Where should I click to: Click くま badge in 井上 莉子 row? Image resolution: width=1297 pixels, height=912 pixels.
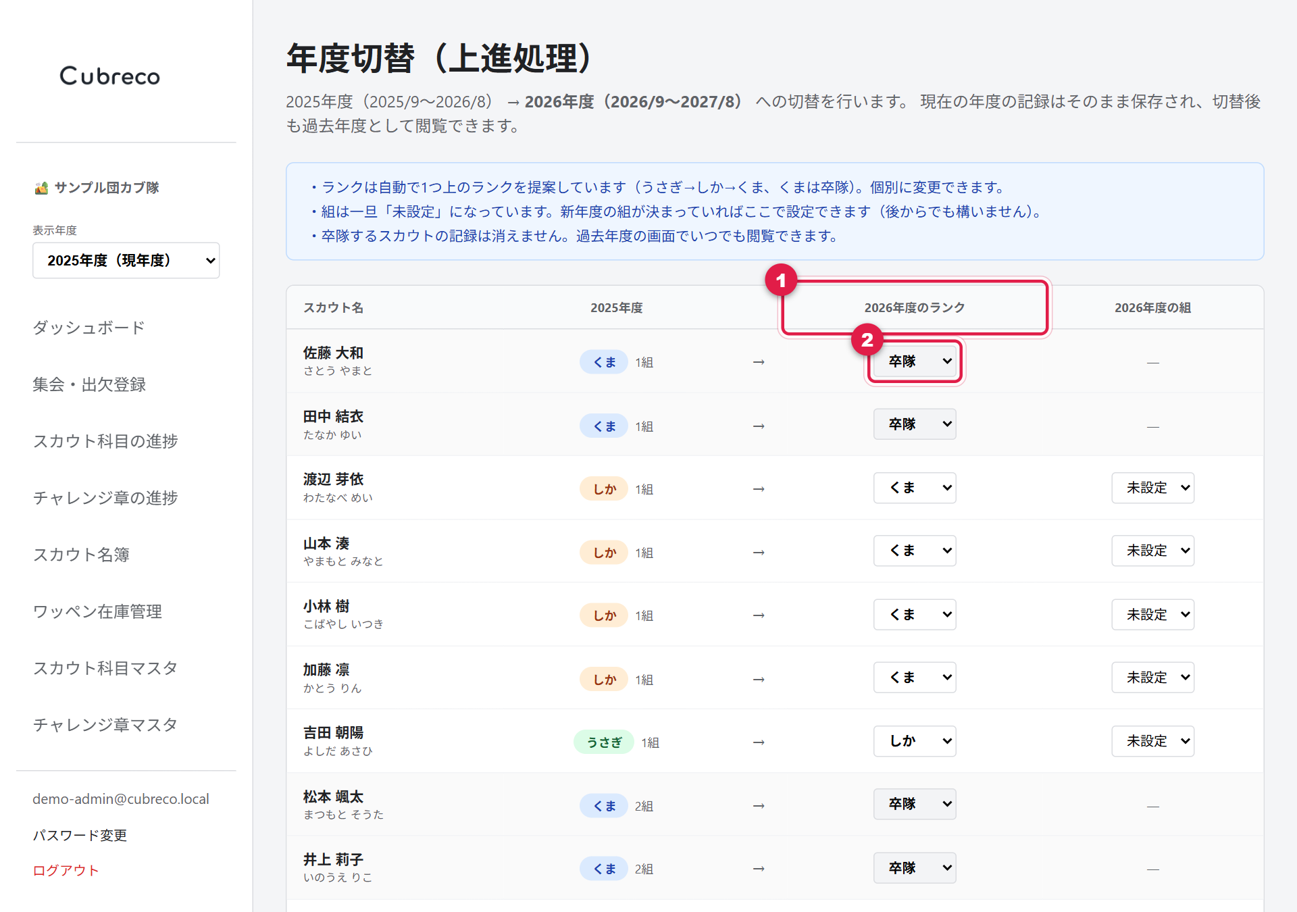(x=604, y=869)
